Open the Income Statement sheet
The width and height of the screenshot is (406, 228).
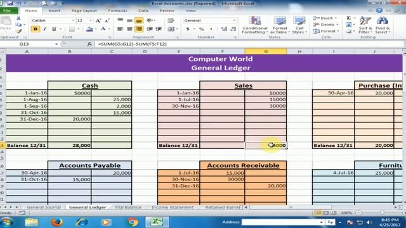pyautogui.click(x=173, y=207)
